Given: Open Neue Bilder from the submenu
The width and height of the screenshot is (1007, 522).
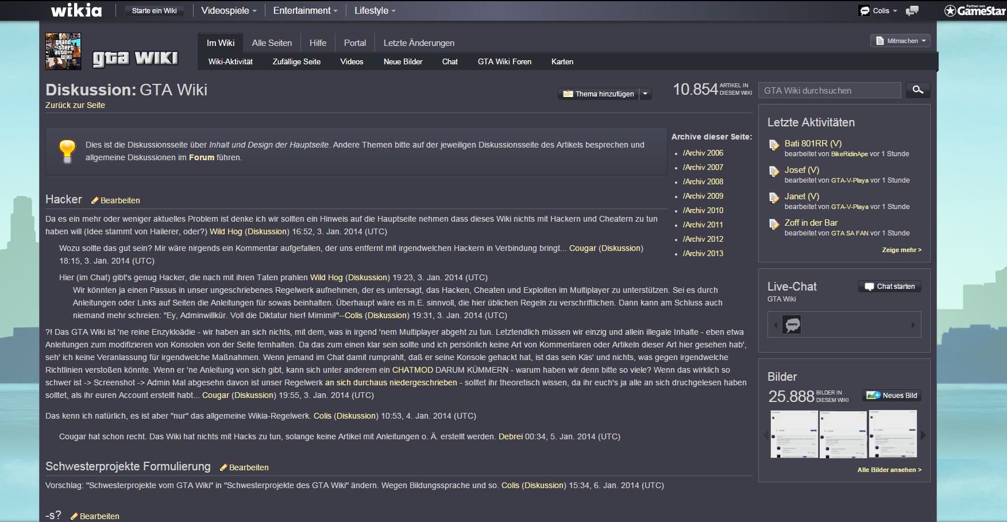Looking at the screenshot, I should pos(403,61).
